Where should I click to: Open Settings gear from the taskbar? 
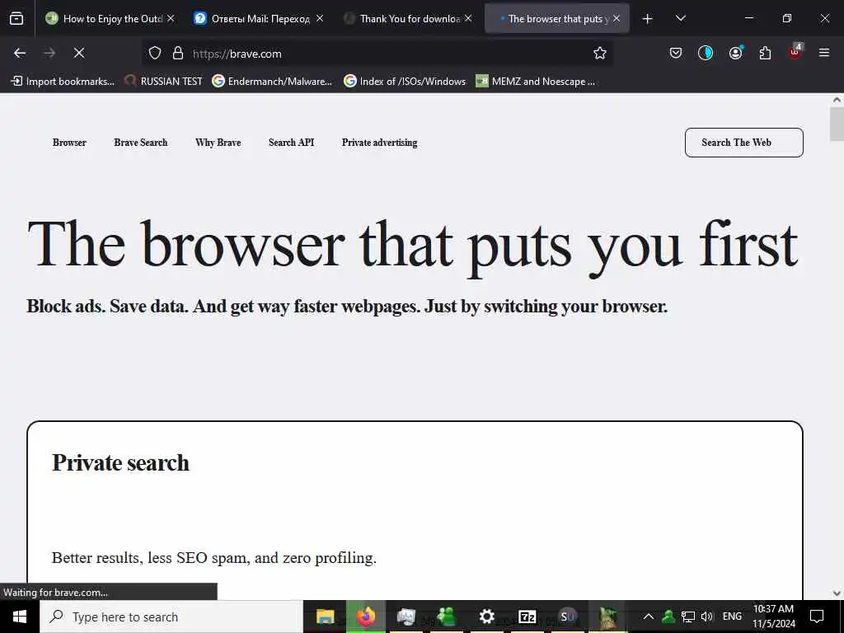(486, 617)
